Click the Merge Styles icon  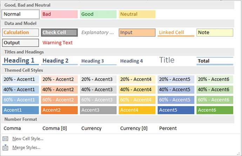coord(5,148)
